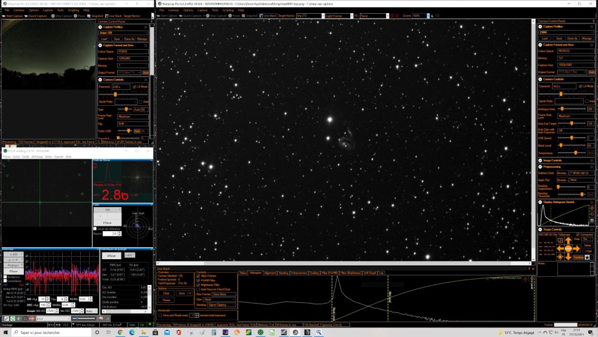The image size is (598, 337).
Task: Switch to the Drift Graph tab
Action: (x=370, y=273)
